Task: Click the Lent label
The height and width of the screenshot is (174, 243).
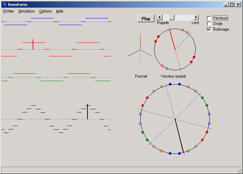Action: [x=195, y=23]
